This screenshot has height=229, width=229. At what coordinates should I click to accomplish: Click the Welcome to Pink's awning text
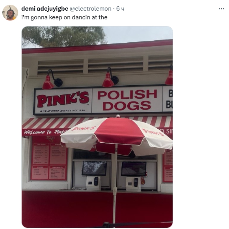click(44, 132)
